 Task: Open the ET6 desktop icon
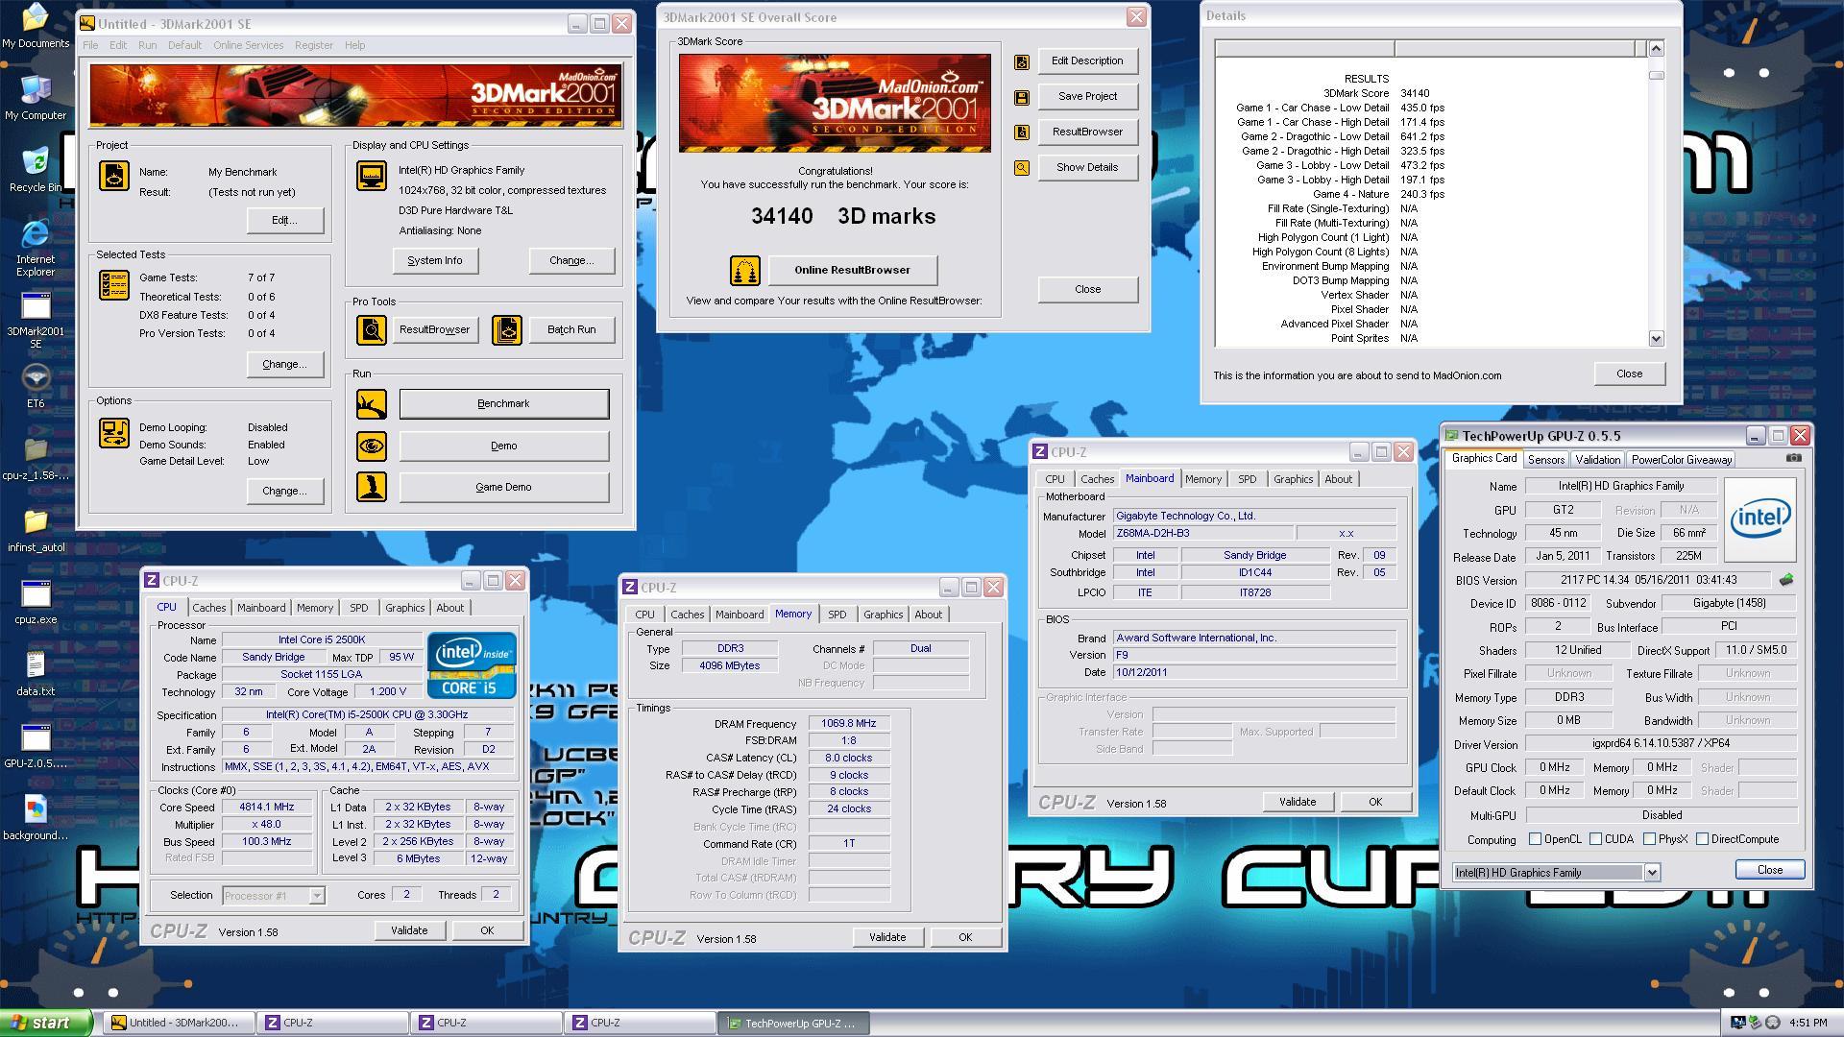pos(36,385)
